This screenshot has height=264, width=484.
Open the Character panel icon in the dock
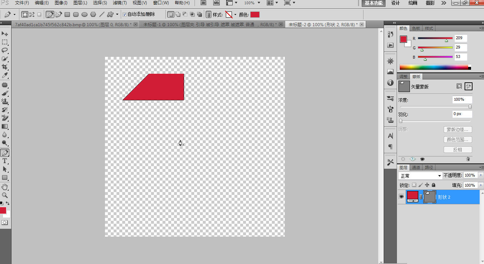[x=390, y=136]
